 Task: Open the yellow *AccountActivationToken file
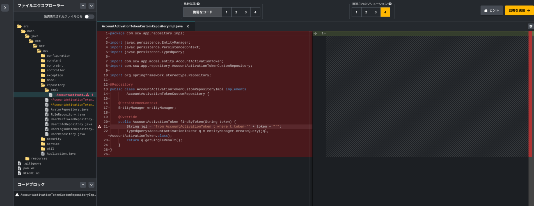(70, 105)
